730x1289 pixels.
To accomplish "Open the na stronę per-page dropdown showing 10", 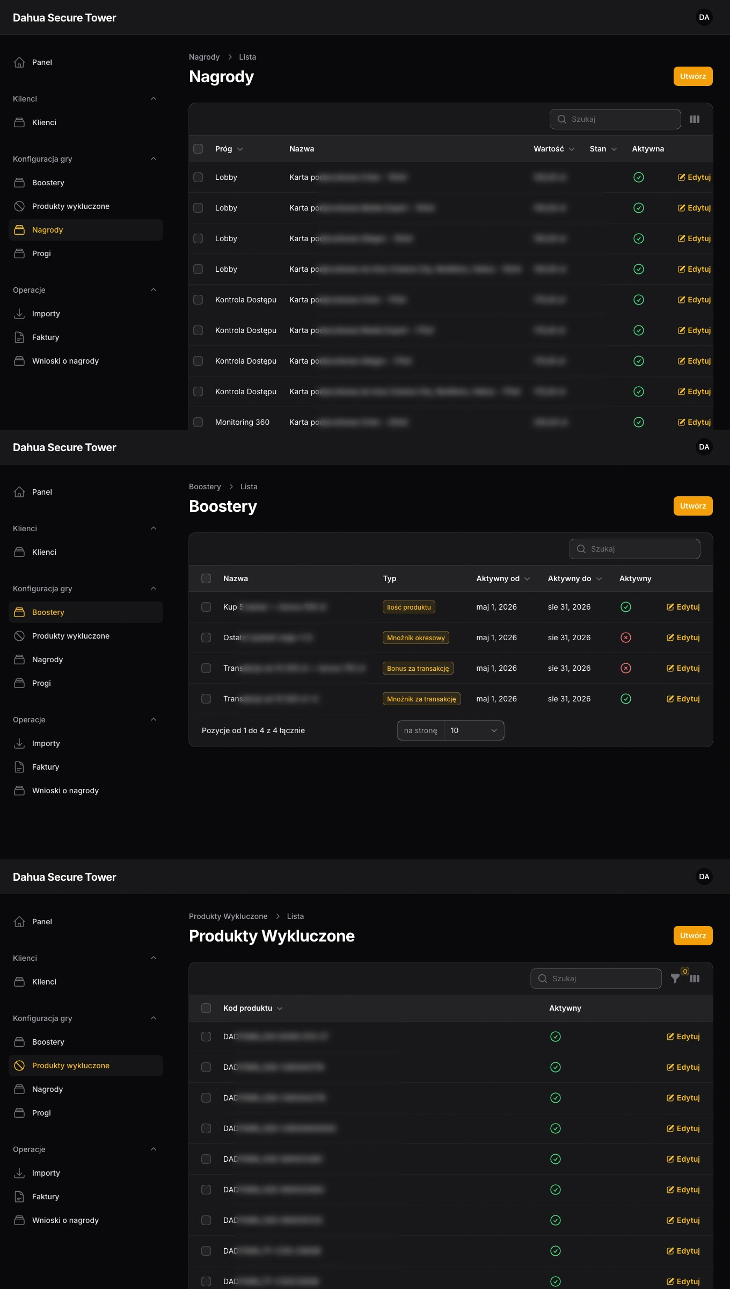I will (474, 730).
